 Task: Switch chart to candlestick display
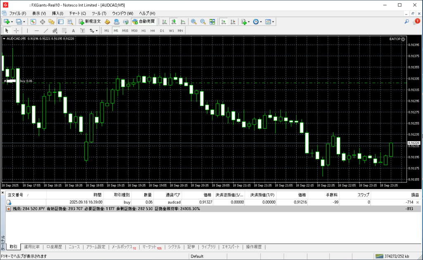173,21
